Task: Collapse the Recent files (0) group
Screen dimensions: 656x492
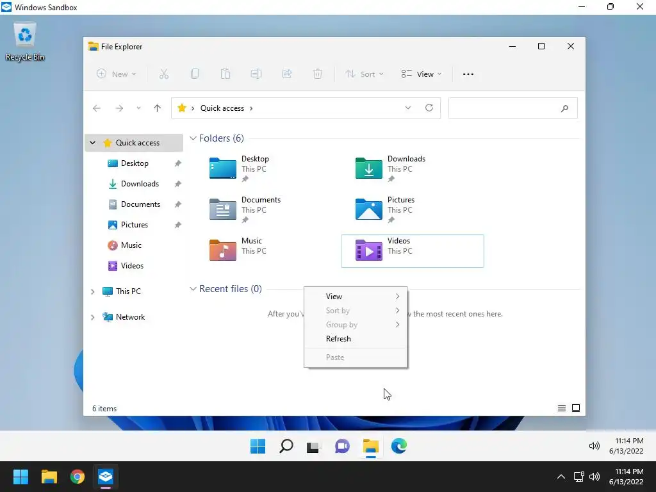Action: coord(193,289)
